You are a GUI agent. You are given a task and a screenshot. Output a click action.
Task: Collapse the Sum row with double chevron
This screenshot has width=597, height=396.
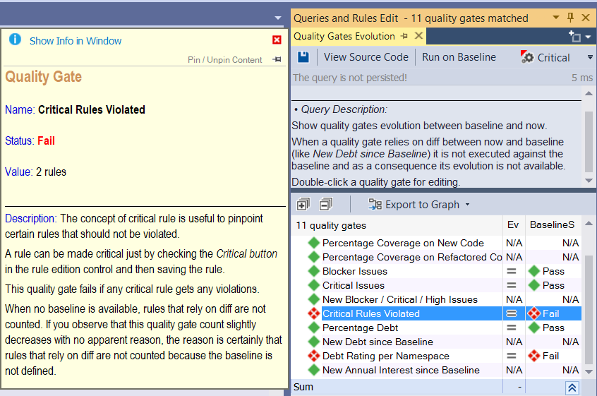click(572, 388)
